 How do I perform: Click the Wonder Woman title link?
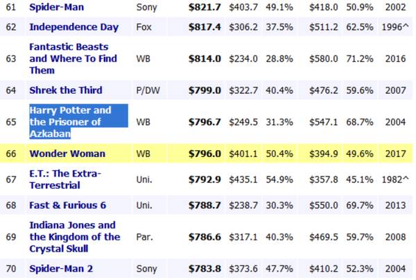pos(67,153)
